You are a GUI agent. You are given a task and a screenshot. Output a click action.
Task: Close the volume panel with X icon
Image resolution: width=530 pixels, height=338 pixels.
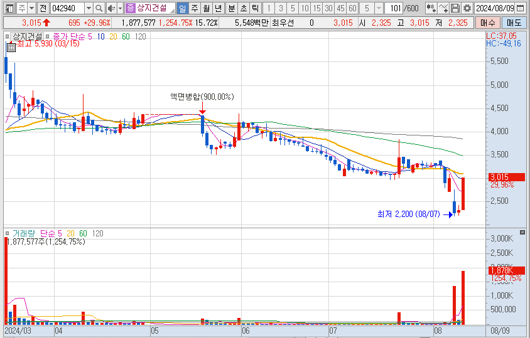(522, 232)
